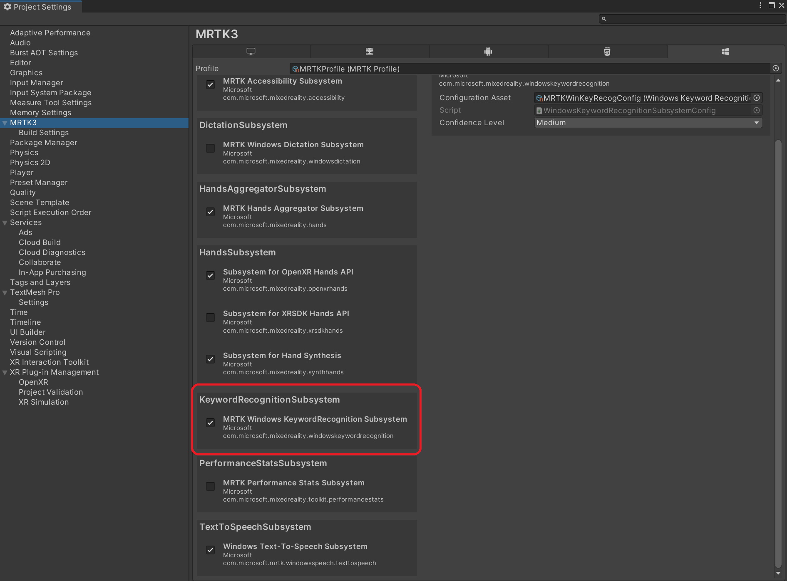Open XR Interaction Toolkit settings
Screen dimensions: 787x581
pos(49,362)
